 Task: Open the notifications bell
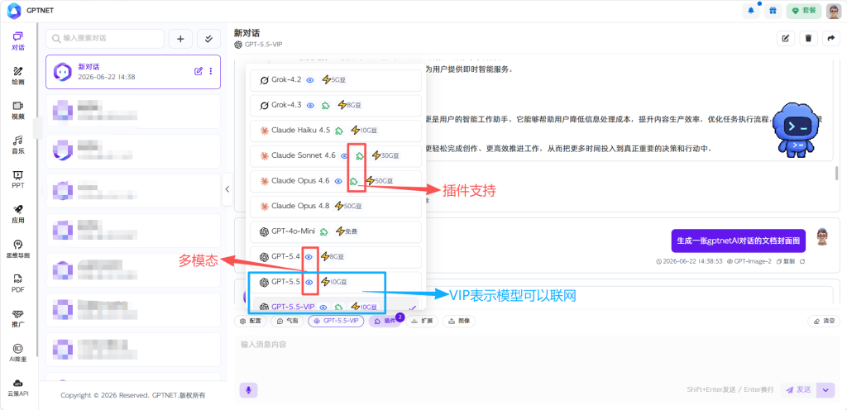(751, 11)
